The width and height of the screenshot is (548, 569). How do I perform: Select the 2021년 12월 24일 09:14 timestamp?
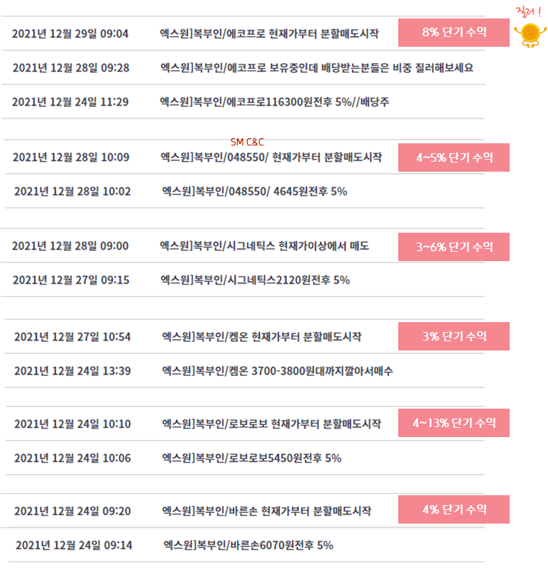pos(74,545)
